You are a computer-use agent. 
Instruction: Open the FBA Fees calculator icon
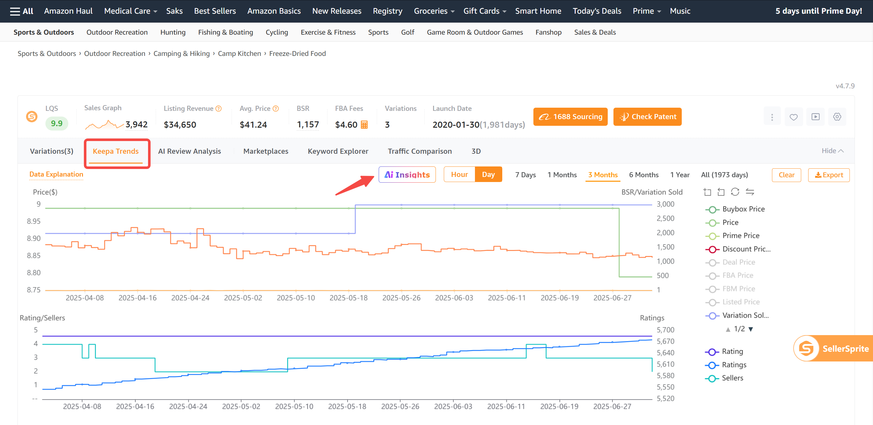tap(364, 125)
